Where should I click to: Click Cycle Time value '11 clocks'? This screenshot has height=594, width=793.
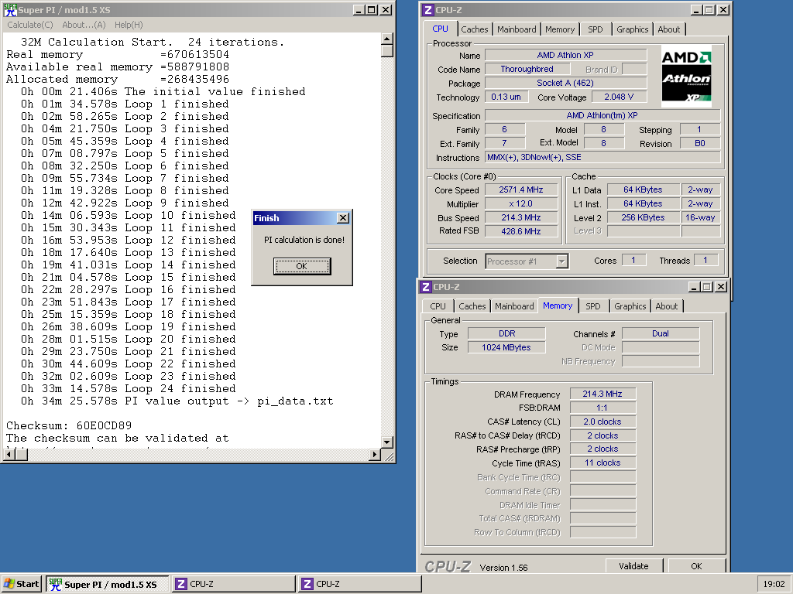602,463
